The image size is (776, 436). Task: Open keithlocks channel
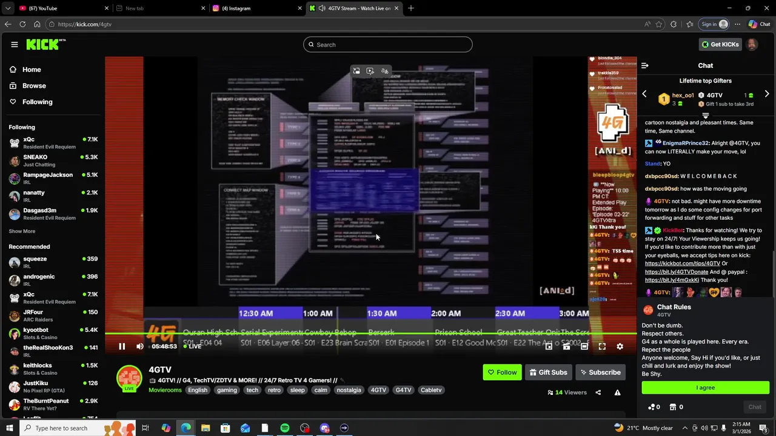[x=52, y=369]
